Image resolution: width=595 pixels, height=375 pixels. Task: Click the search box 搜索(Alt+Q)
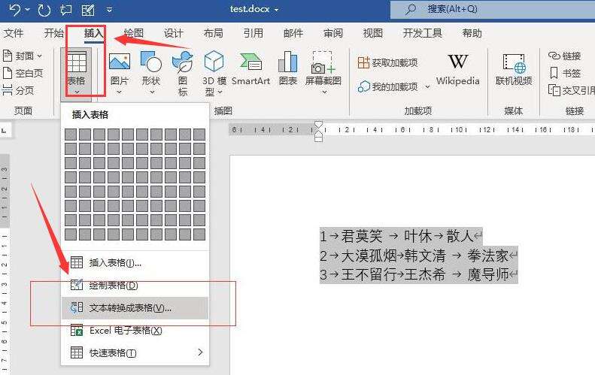pos(493,10)
